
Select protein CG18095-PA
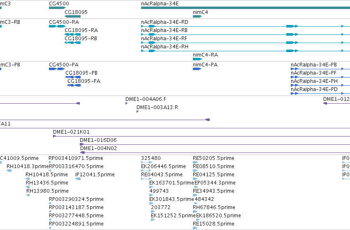click(x=74, y=85)
